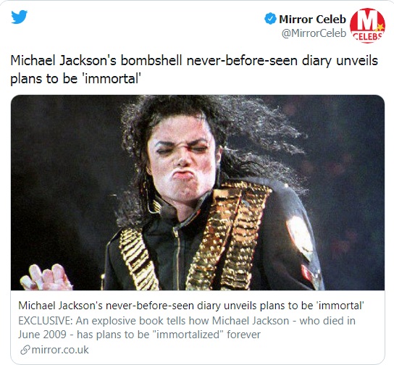Click 'An explosive book tells how' description line
Screen dimensions: 394x365
click(x=143, y=321)
